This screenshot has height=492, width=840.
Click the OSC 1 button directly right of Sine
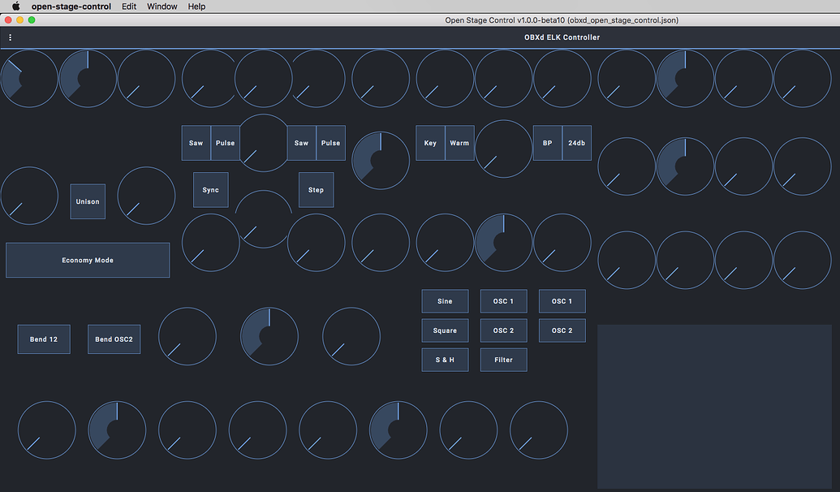[503, 301]
